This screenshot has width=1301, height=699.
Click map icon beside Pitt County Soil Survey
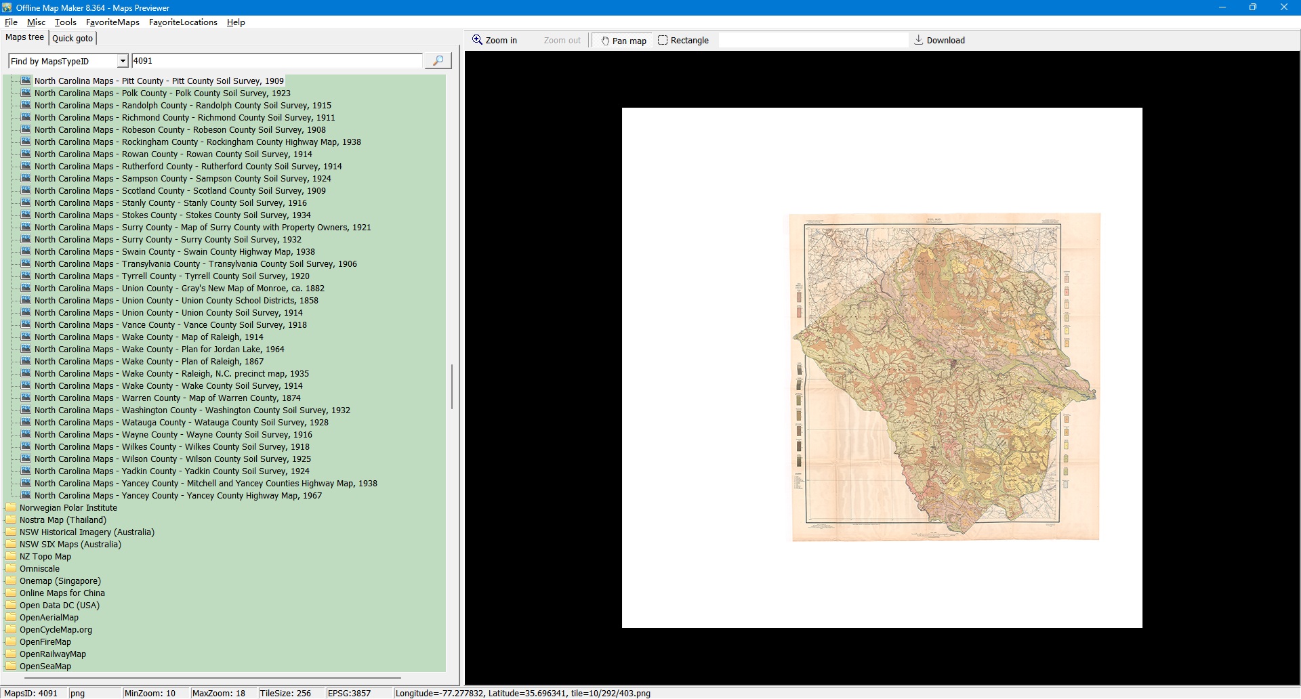[26, 81]
